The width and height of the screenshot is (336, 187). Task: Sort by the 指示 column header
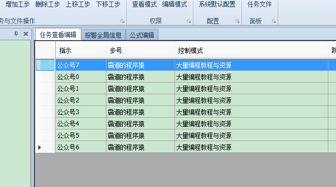81,50
